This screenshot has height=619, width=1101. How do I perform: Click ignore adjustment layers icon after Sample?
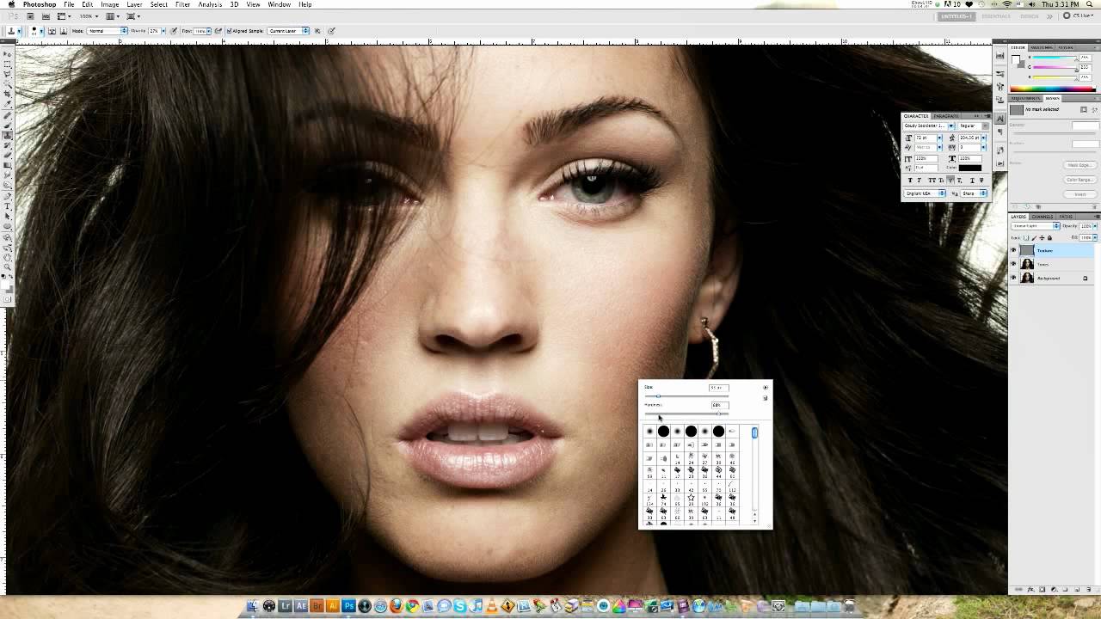coord(317,31)
